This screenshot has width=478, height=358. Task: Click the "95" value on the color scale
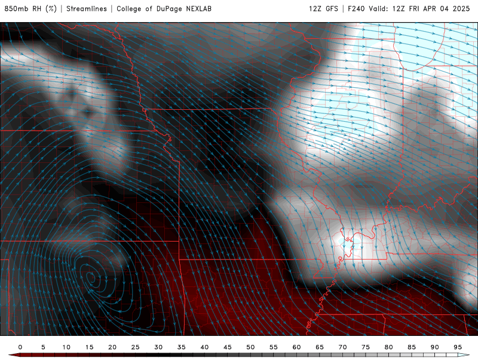pos(458,347)
